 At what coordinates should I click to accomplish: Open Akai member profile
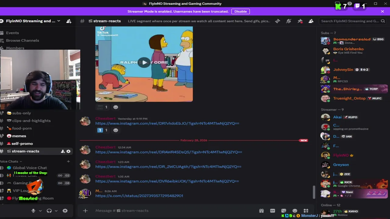353,117
